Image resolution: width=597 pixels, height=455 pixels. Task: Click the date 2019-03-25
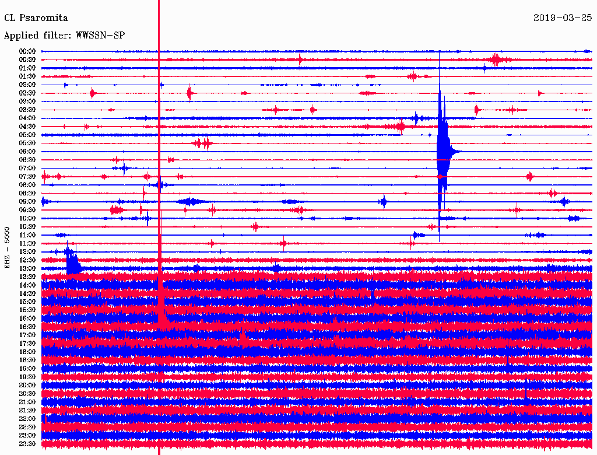(x=563, y=17)
